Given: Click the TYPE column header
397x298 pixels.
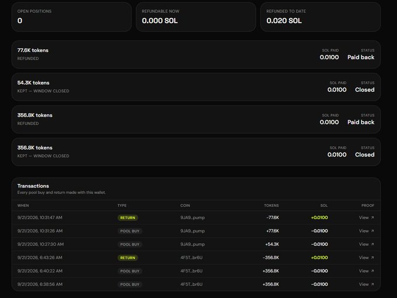Looking at the screenshot, I should pos(122,206).
